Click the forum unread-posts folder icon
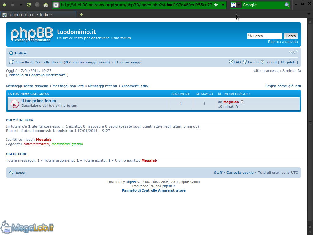This screenshot has width=313, height=235. (x=15, y=104)
